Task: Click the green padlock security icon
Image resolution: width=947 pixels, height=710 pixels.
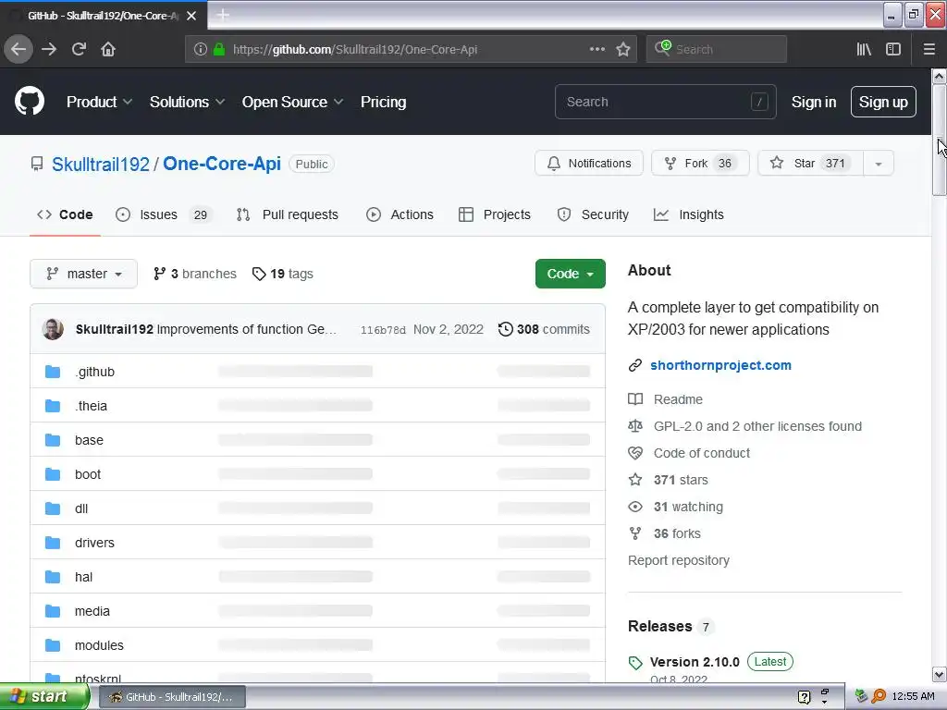Action: click(x=218, y=50)
